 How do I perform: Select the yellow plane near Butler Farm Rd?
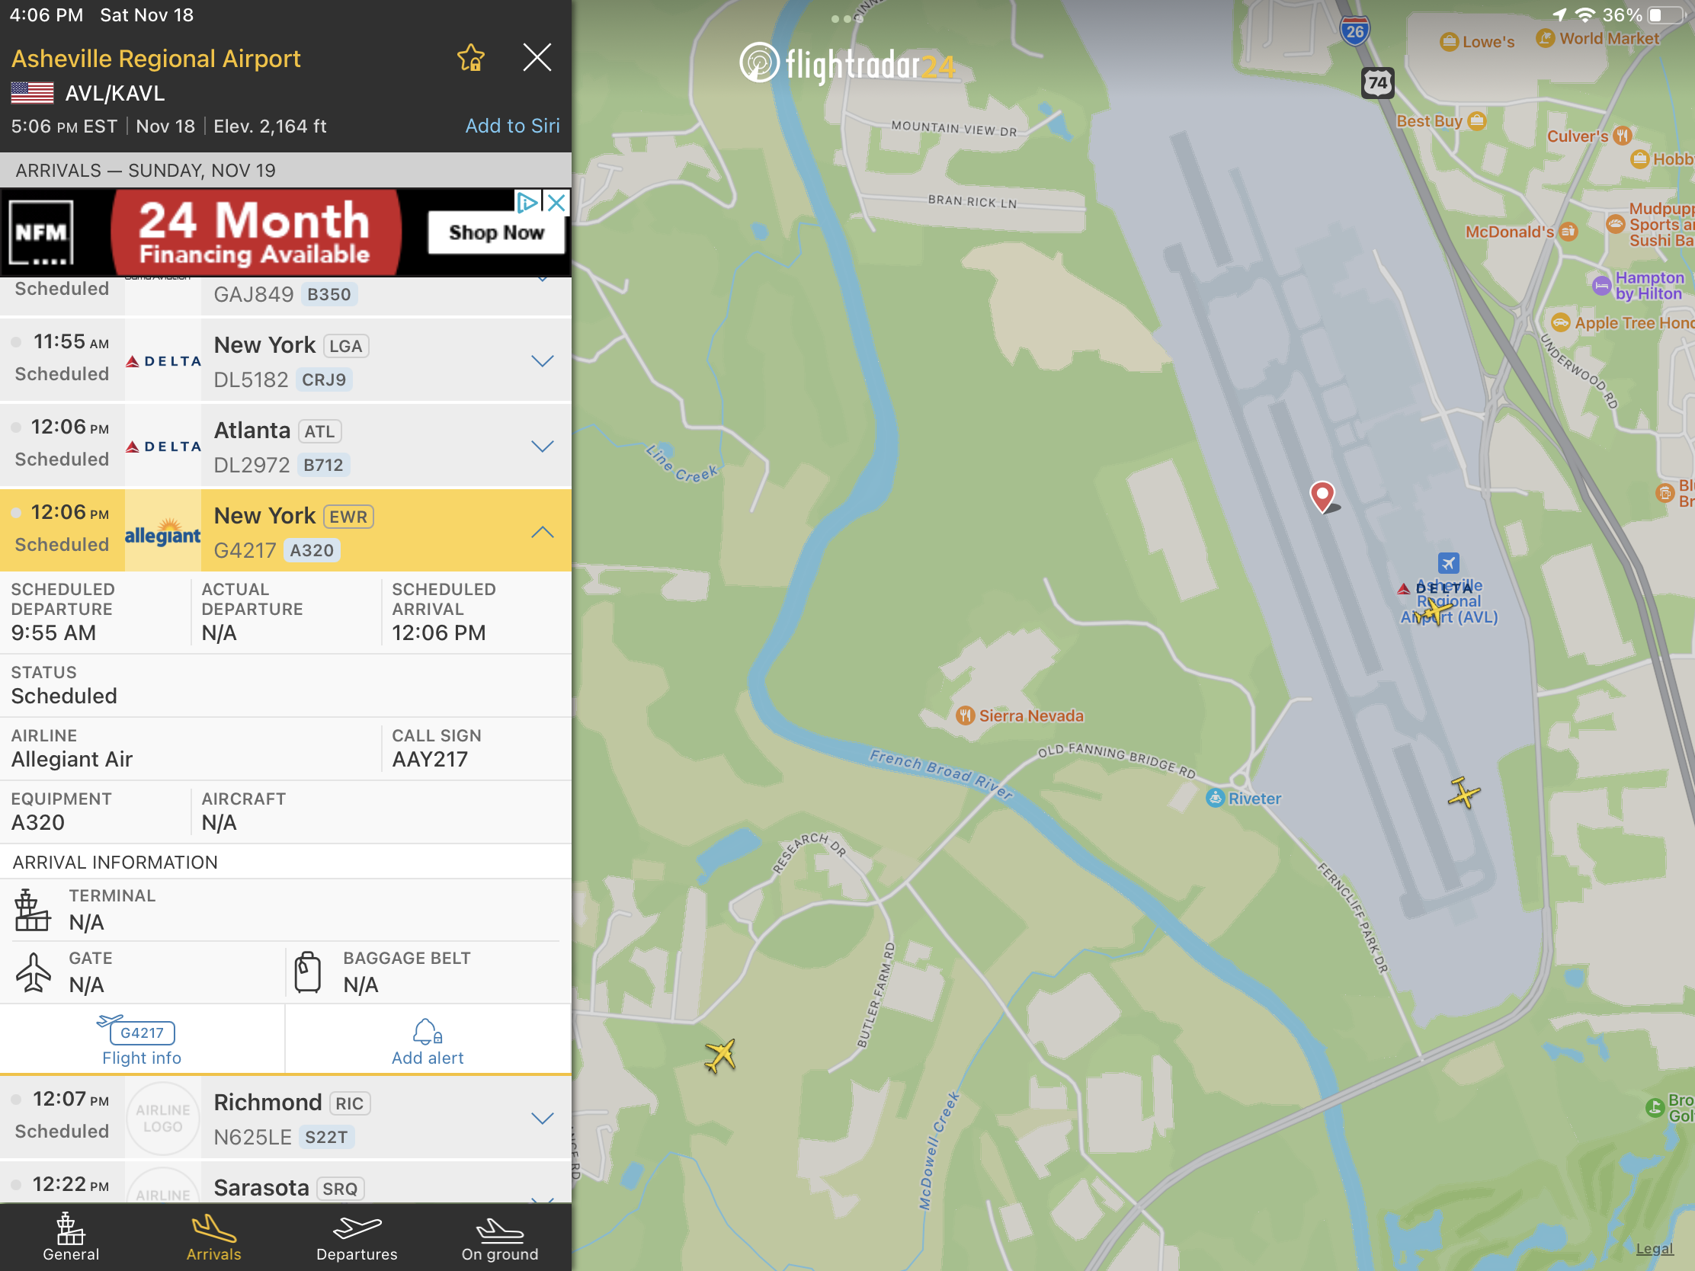click(x=720, y=1055)
